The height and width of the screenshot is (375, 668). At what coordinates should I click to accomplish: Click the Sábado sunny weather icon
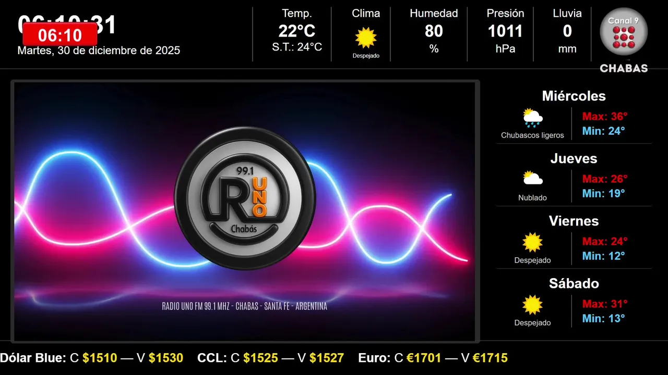click(533, 305)
